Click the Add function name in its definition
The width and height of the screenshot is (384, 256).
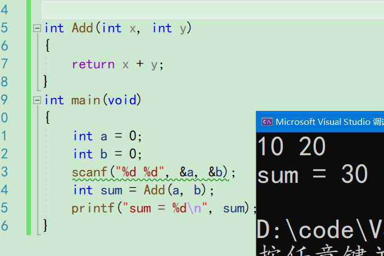coord(82,28)
